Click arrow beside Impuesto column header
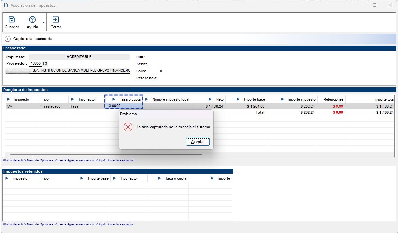 tap(9, 99)
